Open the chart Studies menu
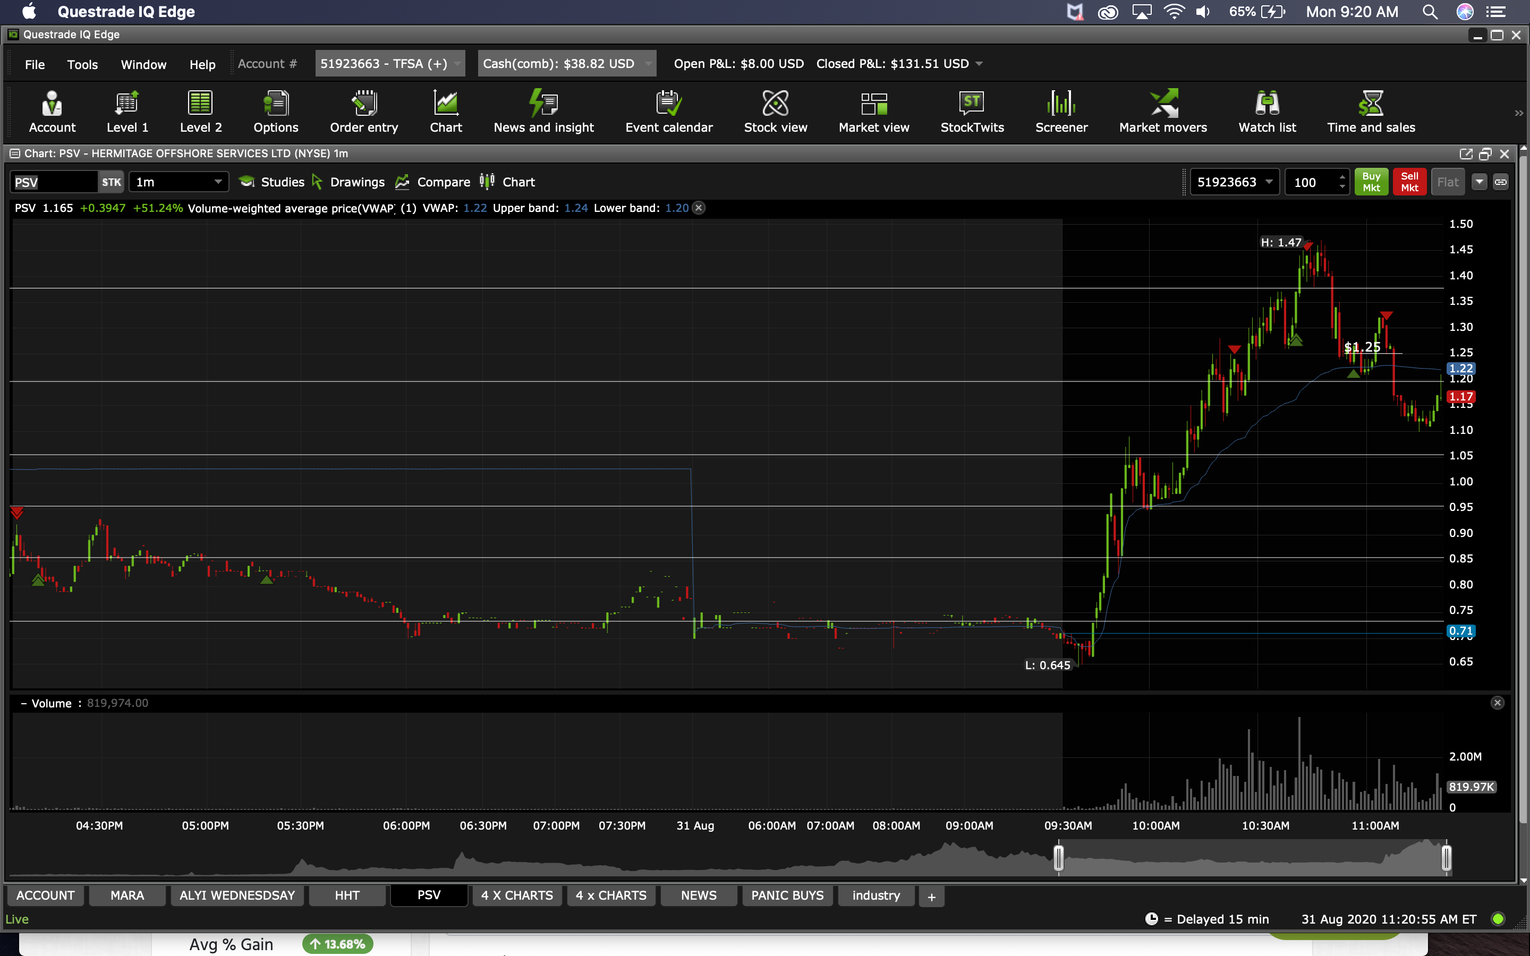The image size is (1530, 956). pyautogui.click(x=273, y=182)
